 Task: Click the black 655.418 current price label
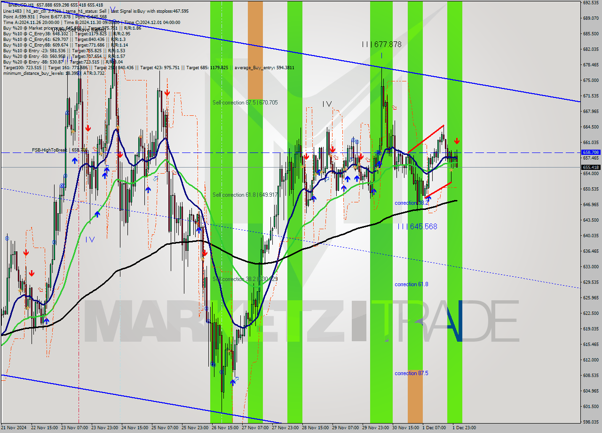591,168
